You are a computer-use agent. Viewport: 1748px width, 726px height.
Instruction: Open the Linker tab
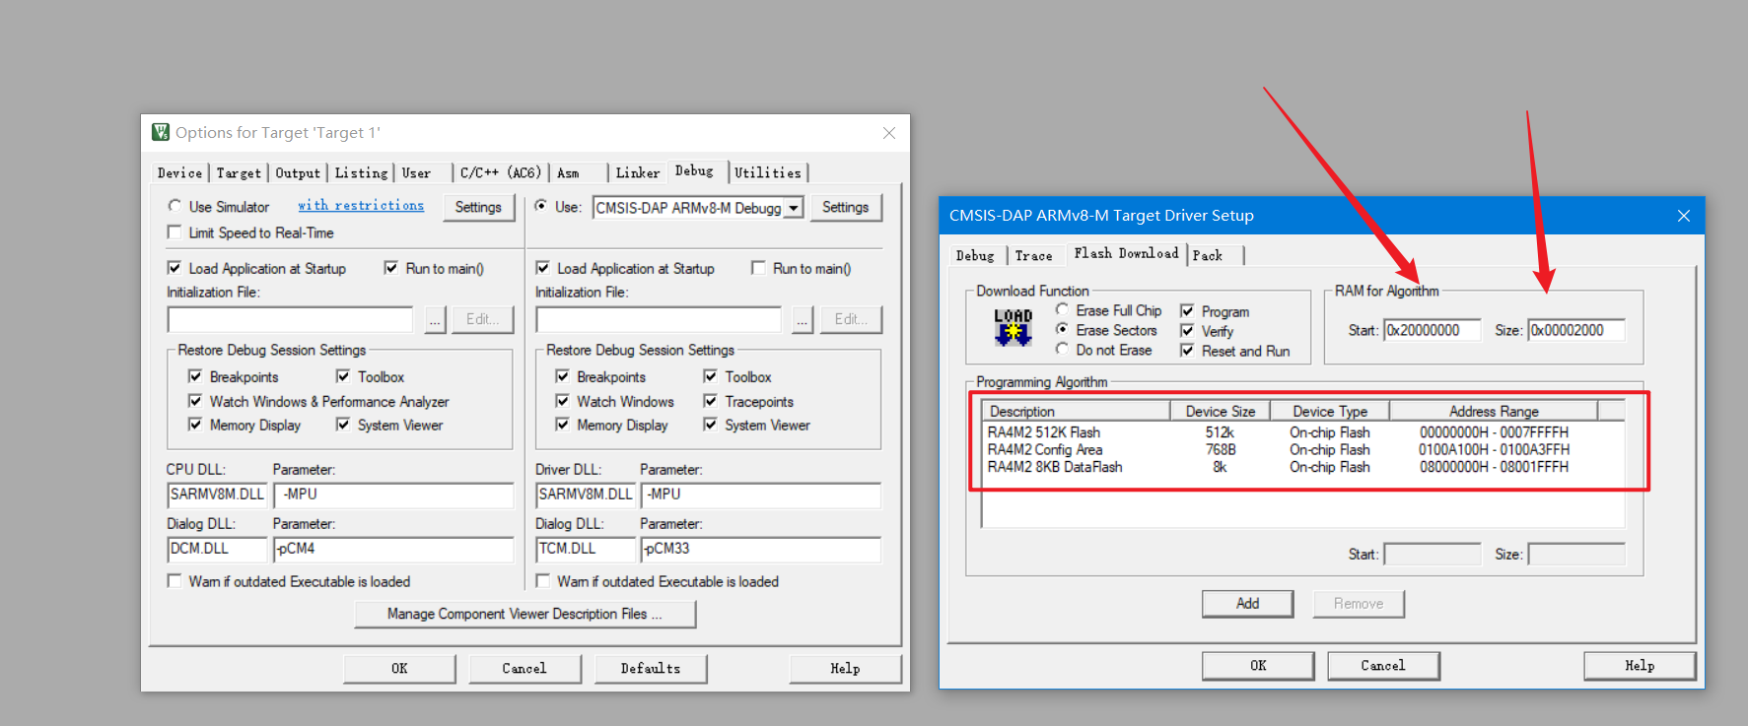point(638,172)
